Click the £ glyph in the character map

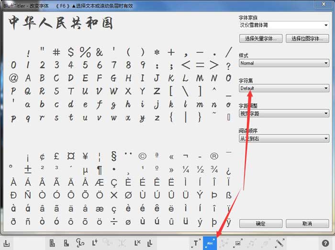pos(56,156)
